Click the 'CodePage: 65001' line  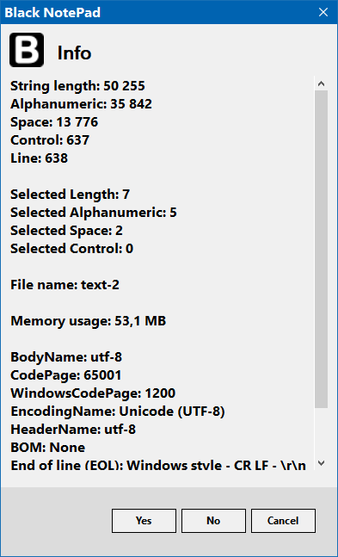pos(66,375)
